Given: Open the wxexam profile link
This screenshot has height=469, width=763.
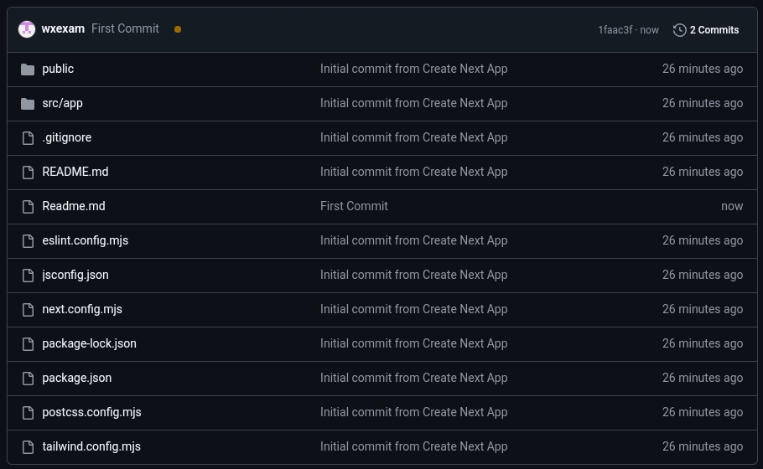Looking at the screenshot, I should tap(63, 28).
